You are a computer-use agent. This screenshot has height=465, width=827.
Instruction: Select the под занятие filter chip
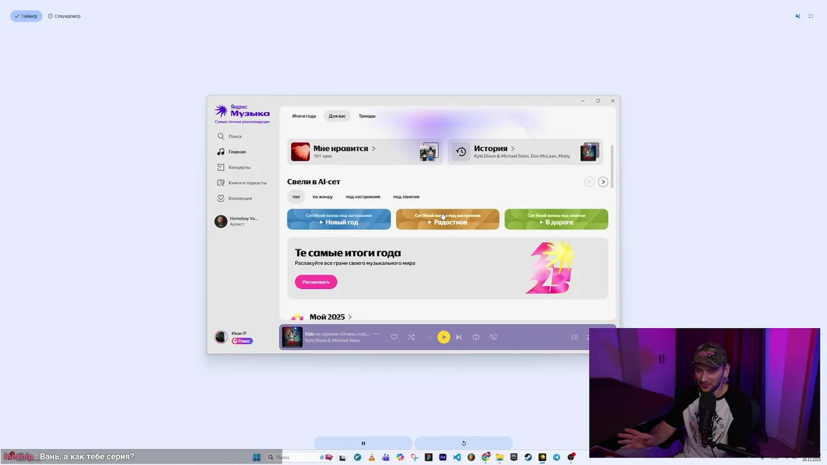point(406,196)
